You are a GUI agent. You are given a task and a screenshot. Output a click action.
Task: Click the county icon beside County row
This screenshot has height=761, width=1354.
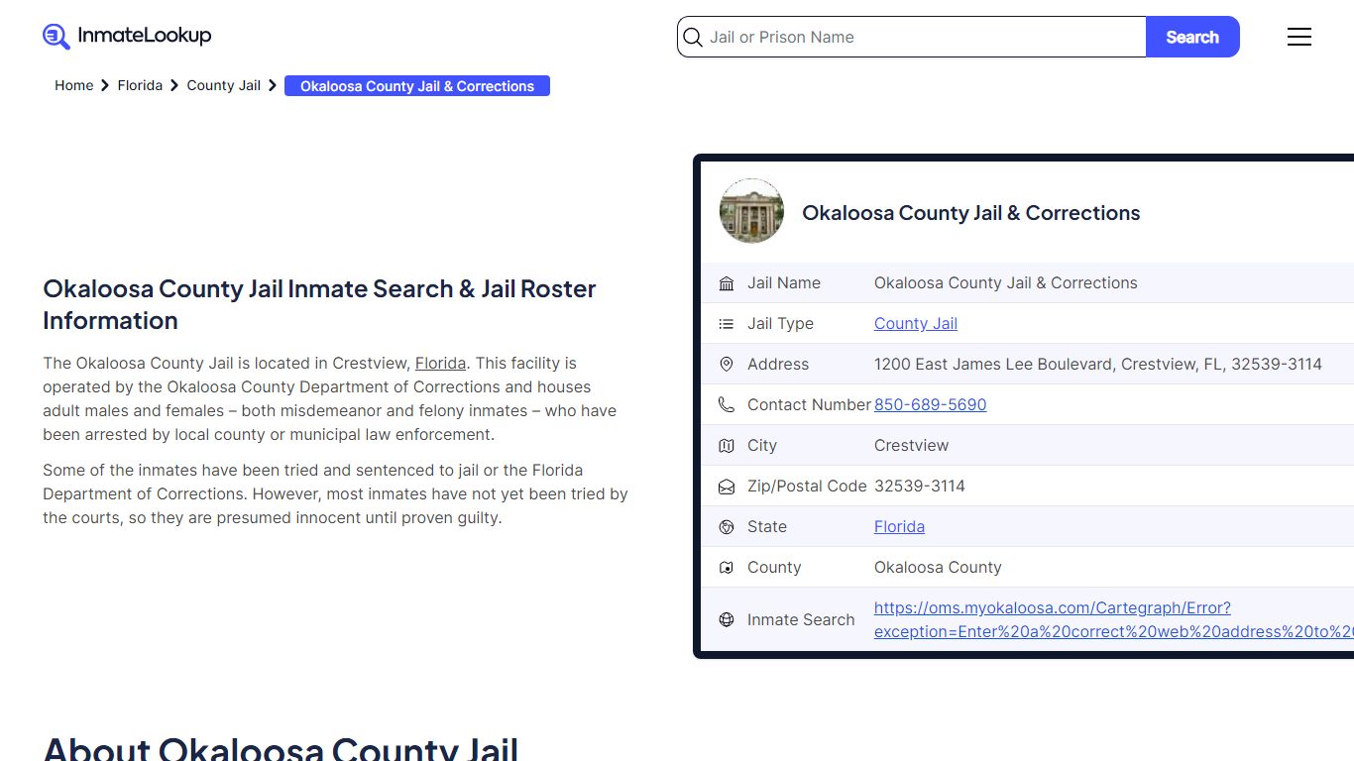tap(727, 568)
